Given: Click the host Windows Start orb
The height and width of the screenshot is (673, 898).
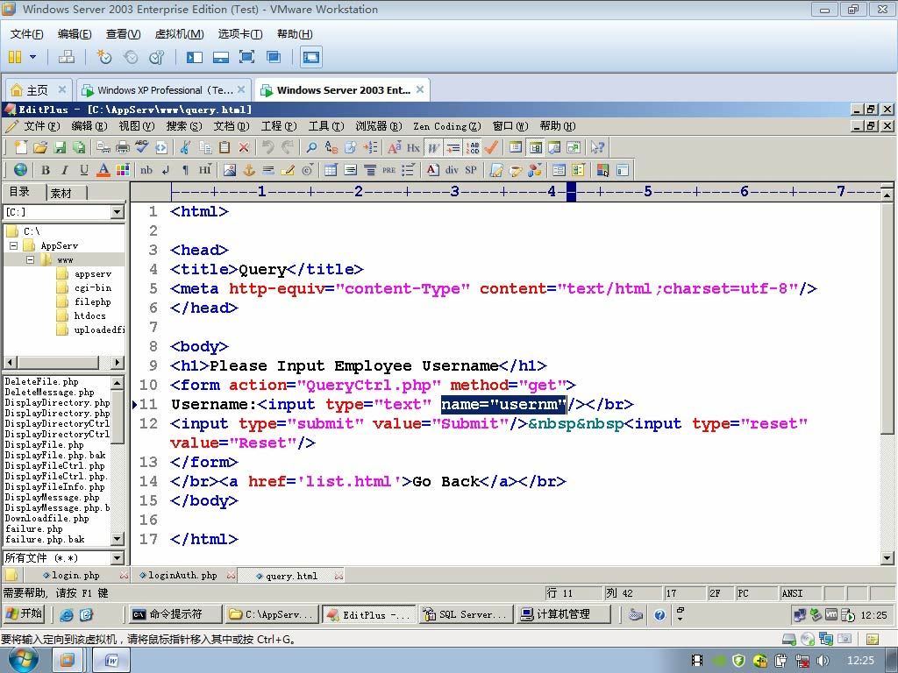Looking at the screenshot, I should [x=23, y=661].
